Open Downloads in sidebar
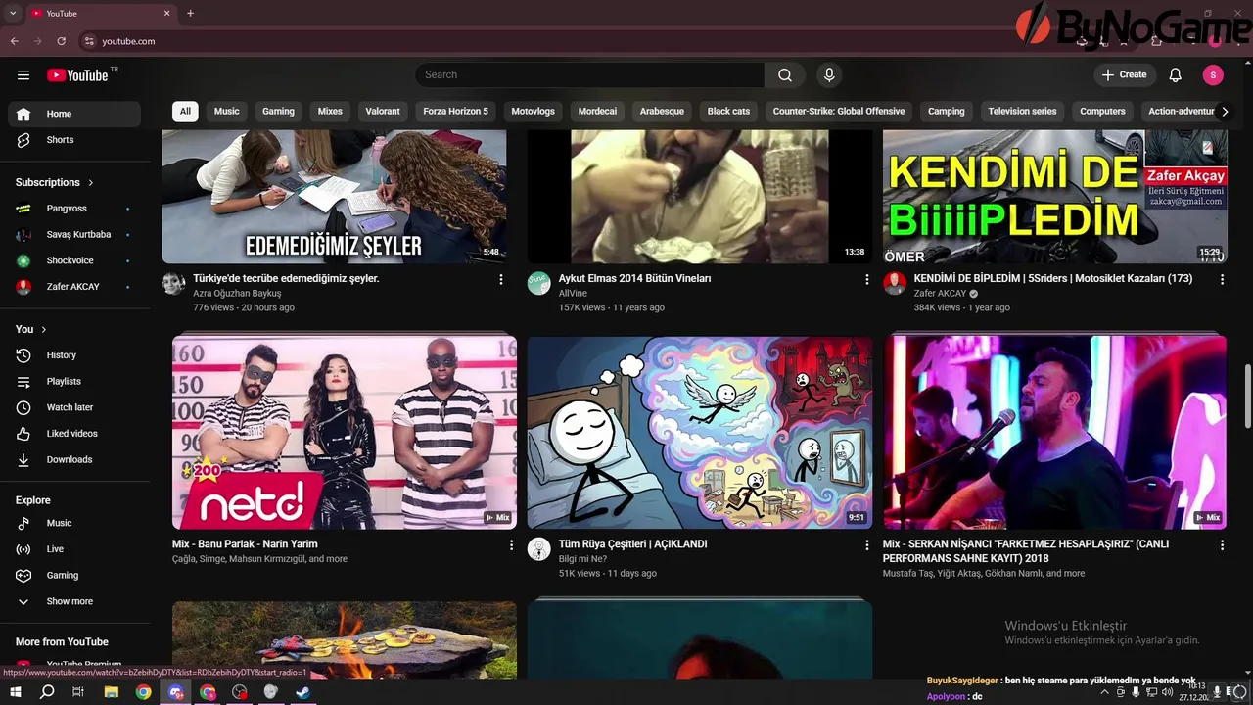This screenshot has width=1253, height=705. (x=74, y=460)
